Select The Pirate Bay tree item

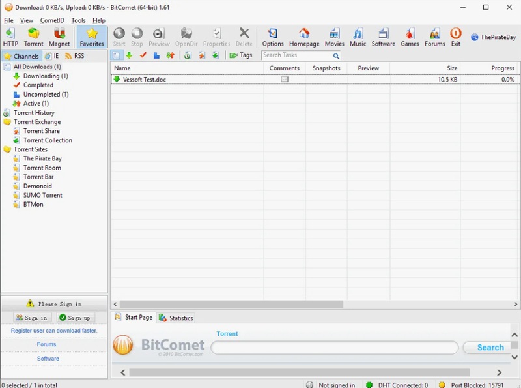(x=42, y=158)
